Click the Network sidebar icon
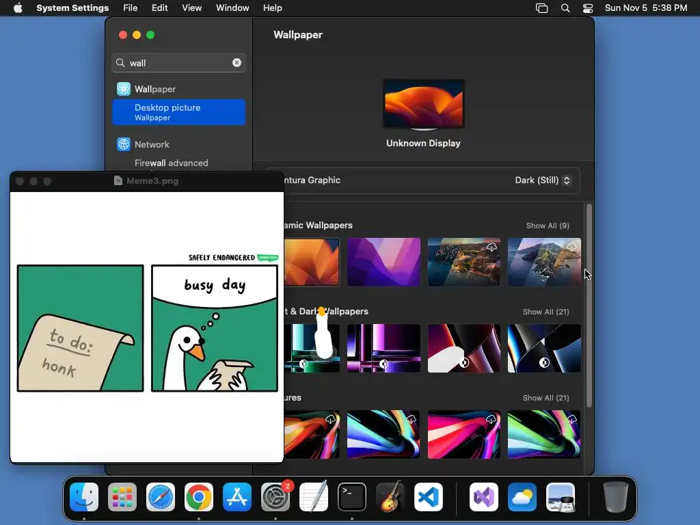Image resolution: width=700 pixels, height=525 pixels. click(x=124, y=144)
